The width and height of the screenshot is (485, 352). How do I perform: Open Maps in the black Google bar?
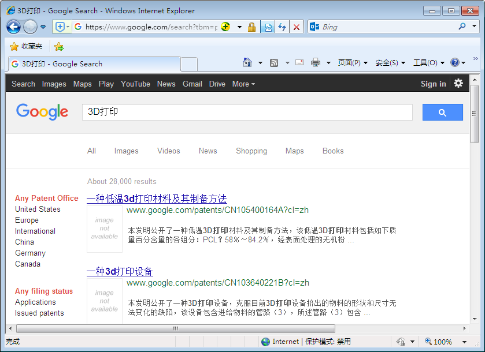pos(82,84)
